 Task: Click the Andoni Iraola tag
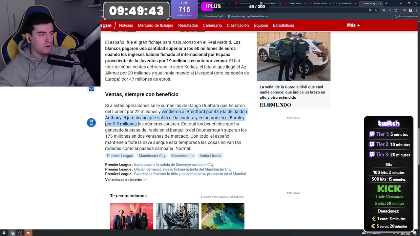[210, 156]
